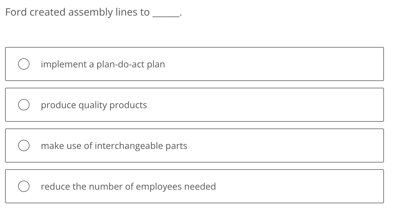Click the first answer option box
Image resolution: width=393 pixels, height=214 pixels.
pos(195,64)
